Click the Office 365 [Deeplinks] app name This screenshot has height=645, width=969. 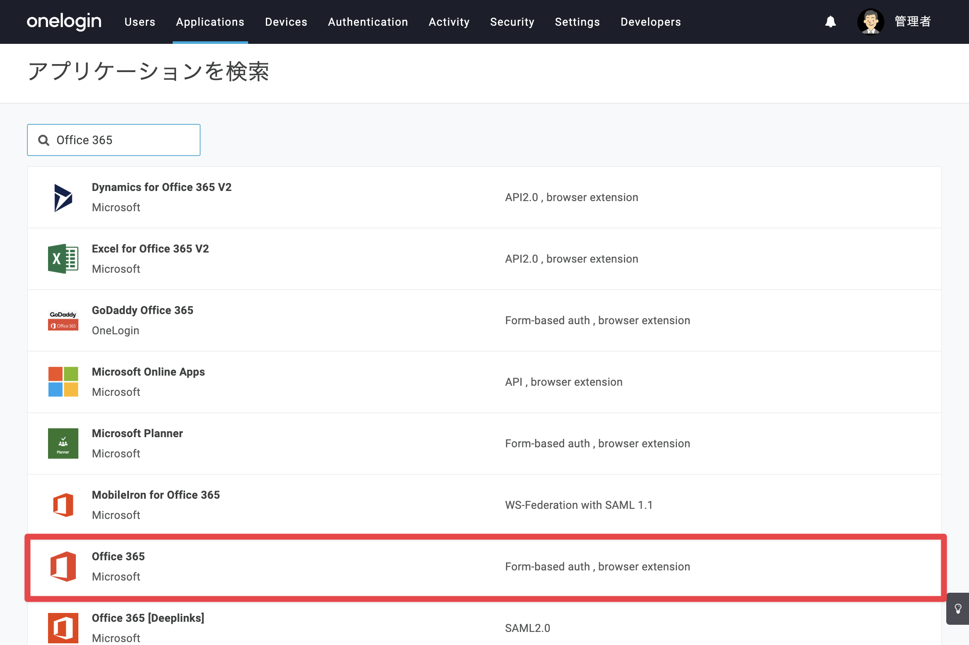point(148,618)
